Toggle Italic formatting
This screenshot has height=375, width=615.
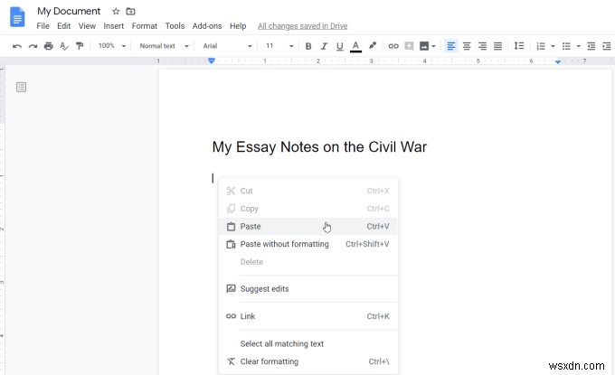tap(324, 46)
